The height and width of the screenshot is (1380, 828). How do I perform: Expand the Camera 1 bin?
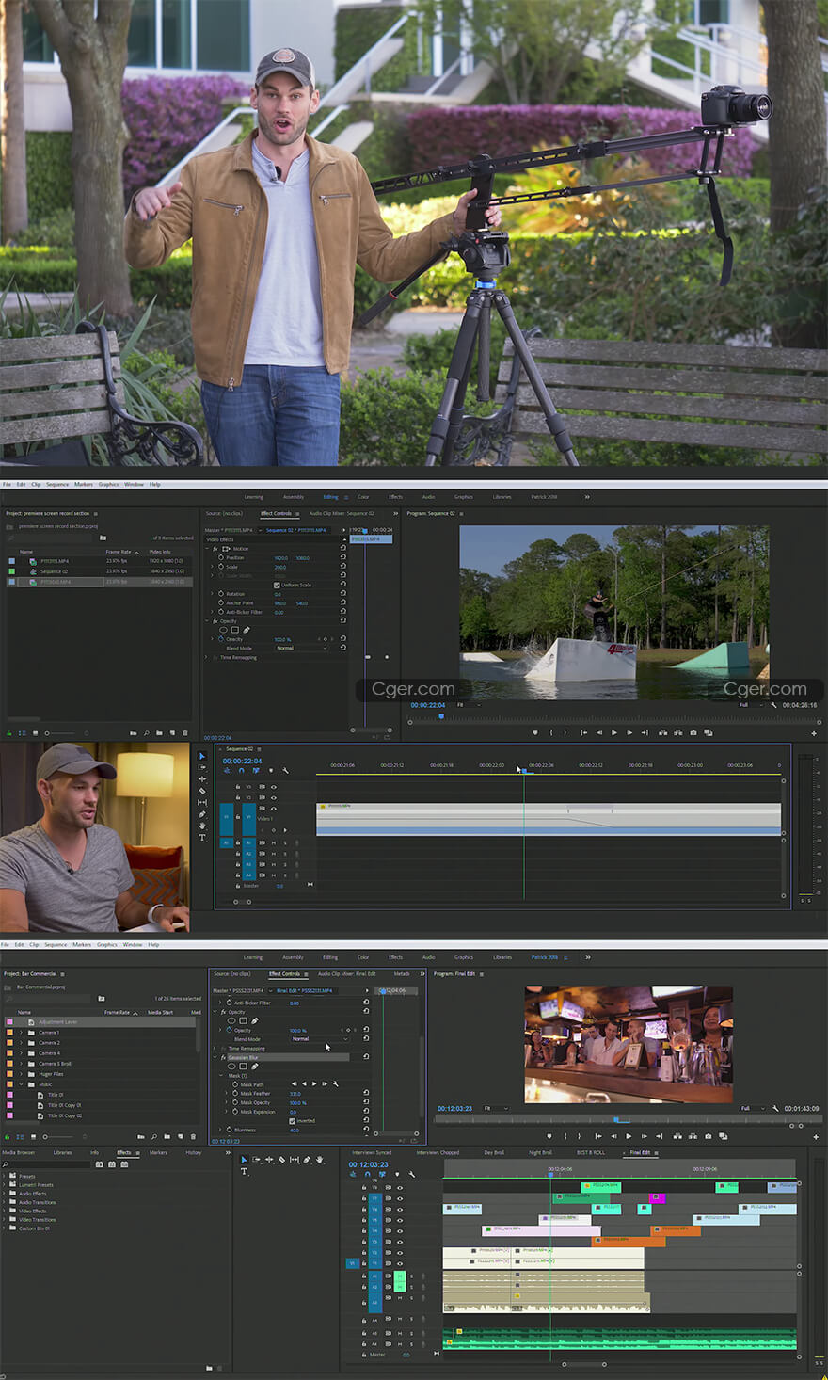click(x=21, y=1033)
